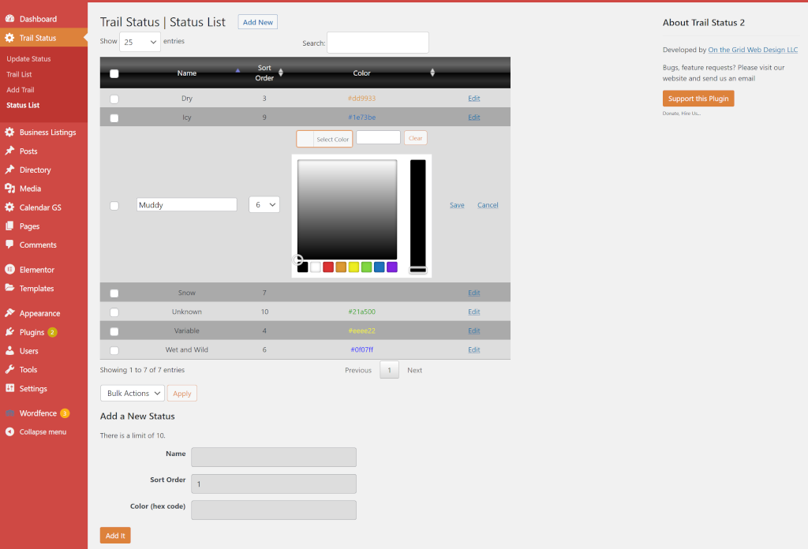Screen dimensions: 808x549
Task: Check the Muddy row checkbox
Action: (x=114, y=206)
